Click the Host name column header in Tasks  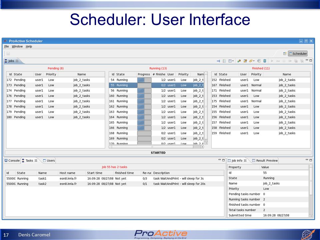pyautogui.click(x=72, y=173)
